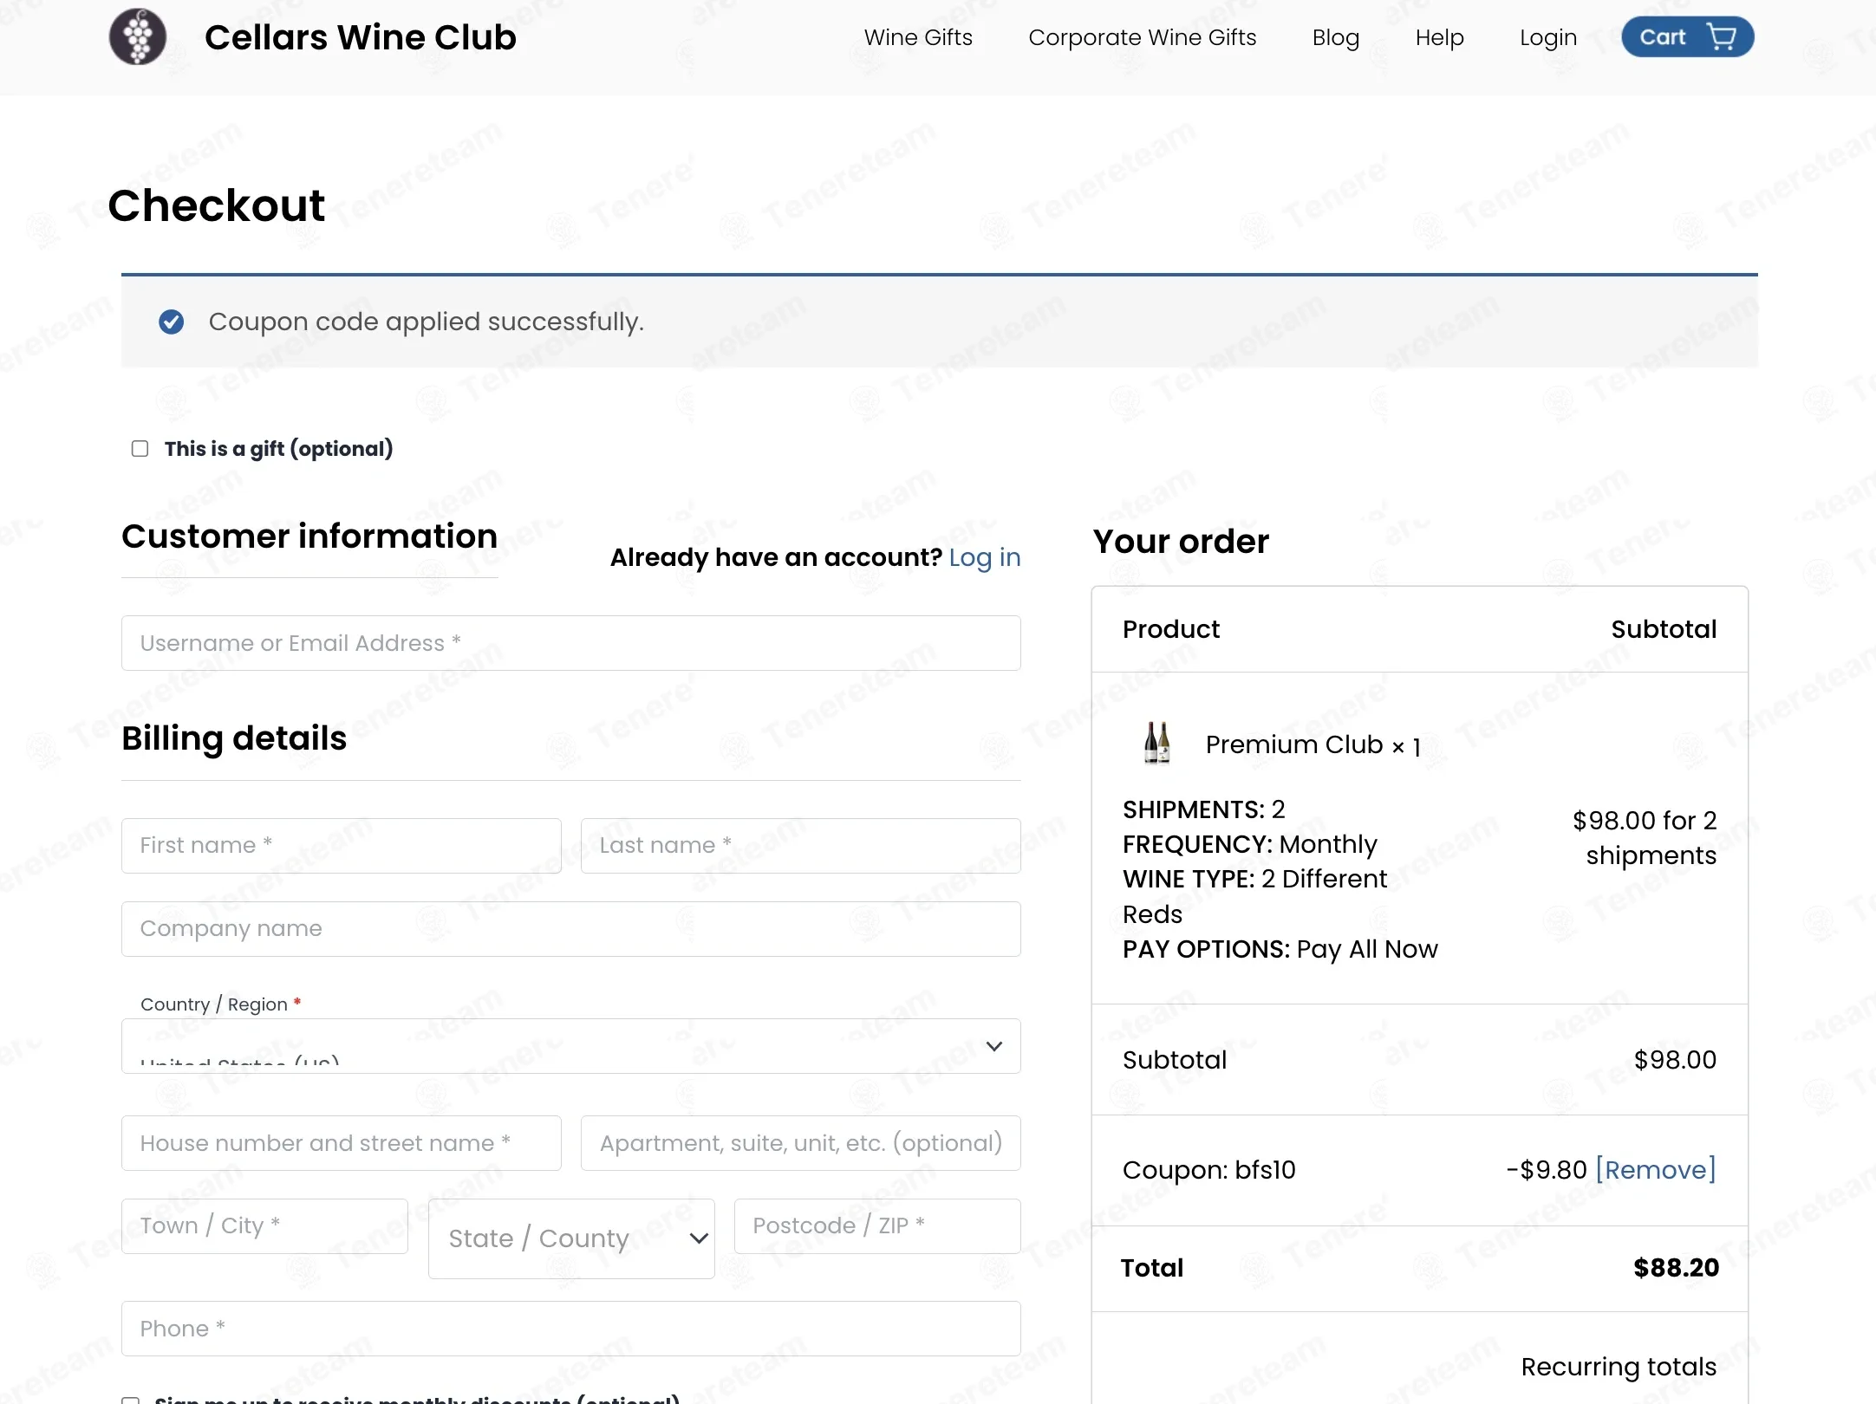The image size is (1876, 1404).
Task: Click the Town / City field
Action: click(264, 1226)
